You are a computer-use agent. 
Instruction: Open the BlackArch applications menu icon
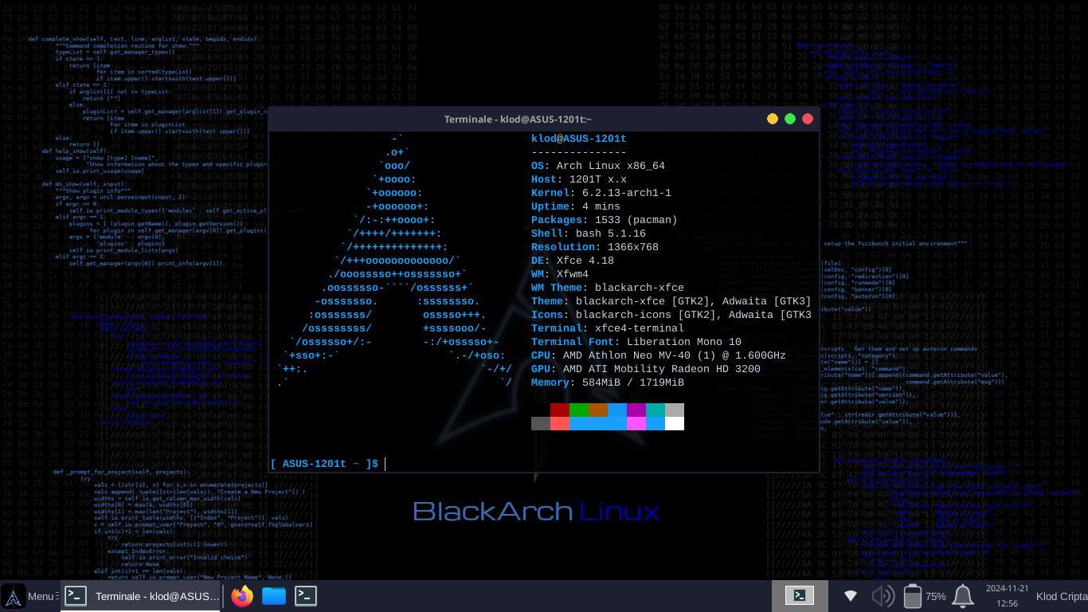(x=14, y=596)
